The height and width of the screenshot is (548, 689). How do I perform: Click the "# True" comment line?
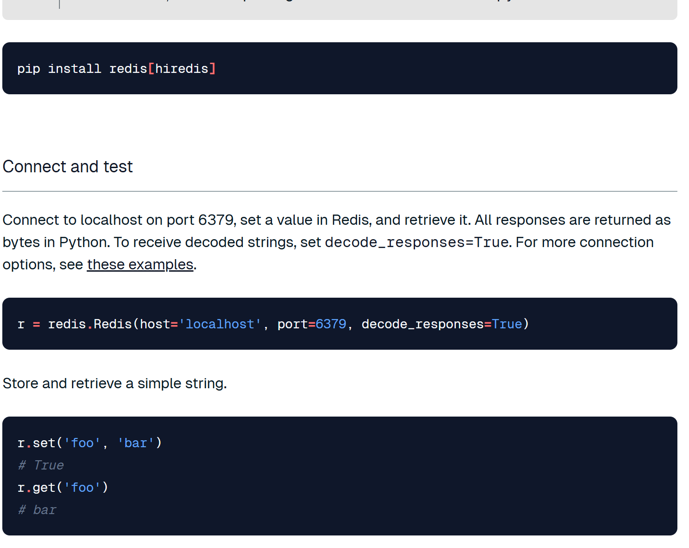click(x=41, y=465)
